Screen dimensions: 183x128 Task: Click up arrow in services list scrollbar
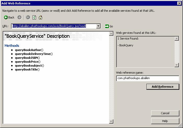click(x=177, y=39)
